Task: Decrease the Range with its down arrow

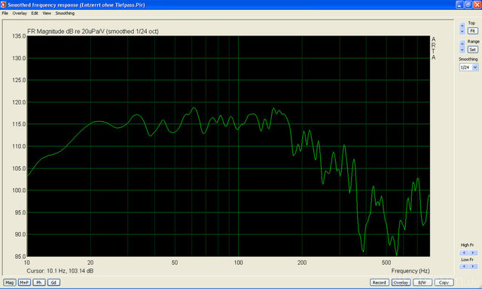Action: pos(462,50)
